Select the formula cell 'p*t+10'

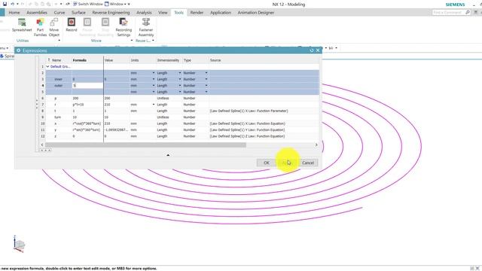tap(87, 105)
